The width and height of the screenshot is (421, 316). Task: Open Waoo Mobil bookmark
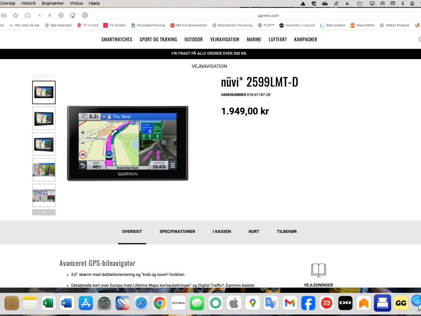coord(362,25)
